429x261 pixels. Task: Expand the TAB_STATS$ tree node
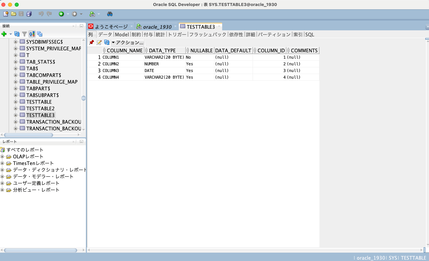pos(16,62)
